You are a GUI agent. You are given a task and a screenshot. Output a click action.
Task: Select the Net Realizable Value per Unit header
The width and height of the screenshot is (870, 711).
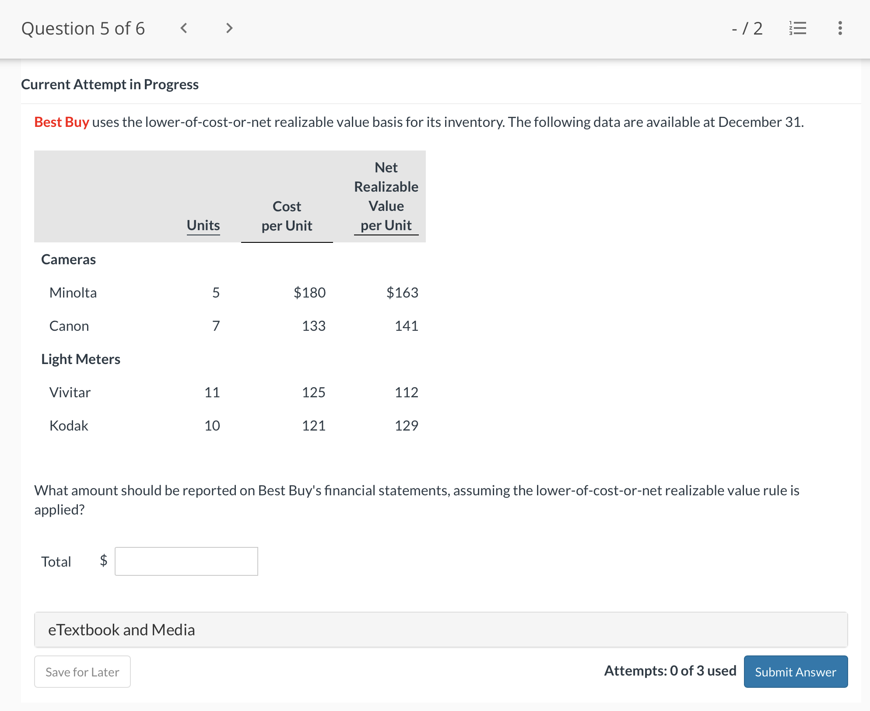[x=386, y=196]
